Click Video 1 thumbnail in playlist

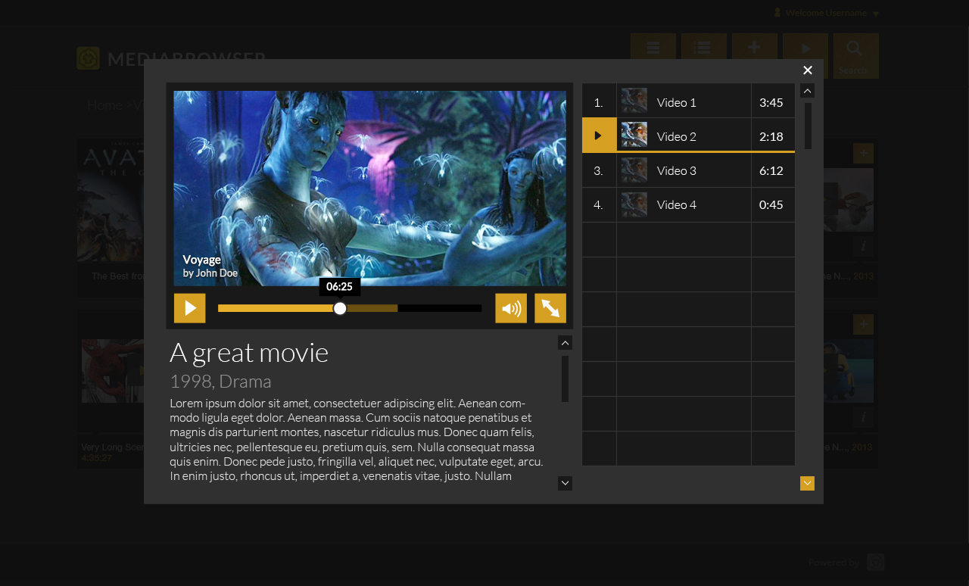[x=634, y=101]
